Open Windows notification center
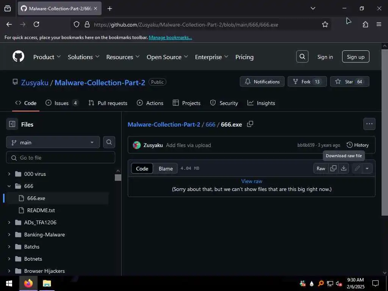Image resolution: width=388 pixels, height=291 pixels. point(375,283)
